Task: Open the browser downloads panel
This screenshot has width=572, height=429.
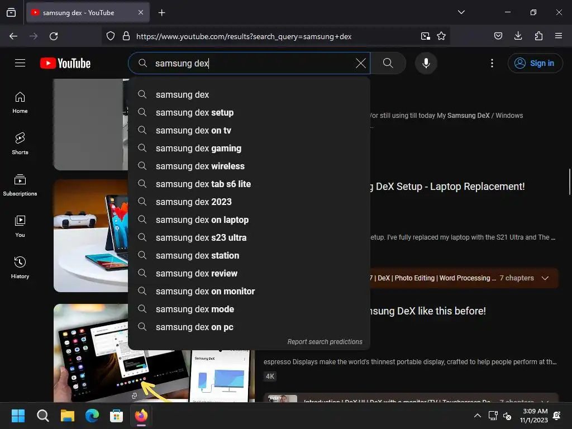Action: [518, 36]
